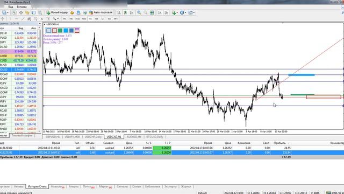Click the green chart panel swatch

60,30
